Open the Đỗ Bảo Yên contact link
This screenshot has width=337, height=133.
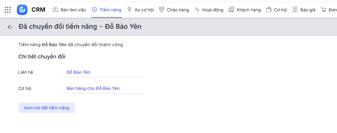point(79,72)
